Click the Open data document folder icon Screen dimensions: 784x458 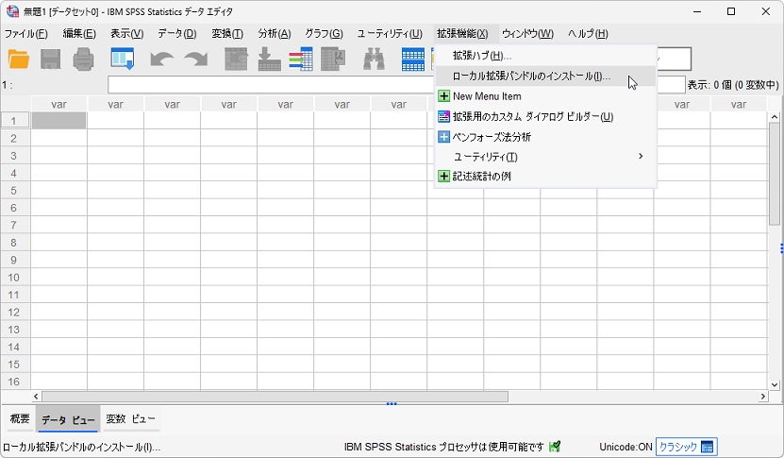pyautogui.click(x=19, y=59)
